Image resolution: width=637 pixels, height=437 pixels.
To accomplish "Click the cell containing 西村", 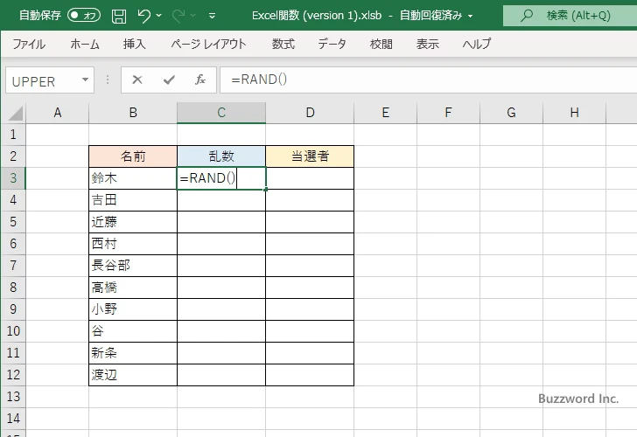I will point(133,244).
